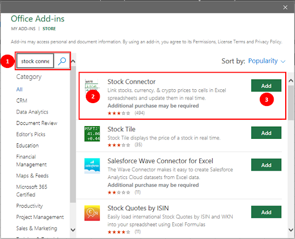295x239 pixels.
Task: Click the category list scrollbar thumb
Action: tap(73, 134)
